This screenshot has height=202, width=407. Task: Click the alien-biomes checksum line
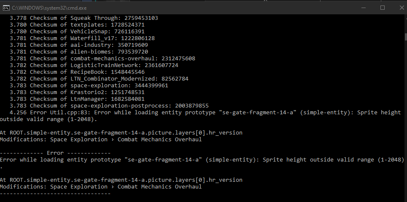(x=79, y=52)
